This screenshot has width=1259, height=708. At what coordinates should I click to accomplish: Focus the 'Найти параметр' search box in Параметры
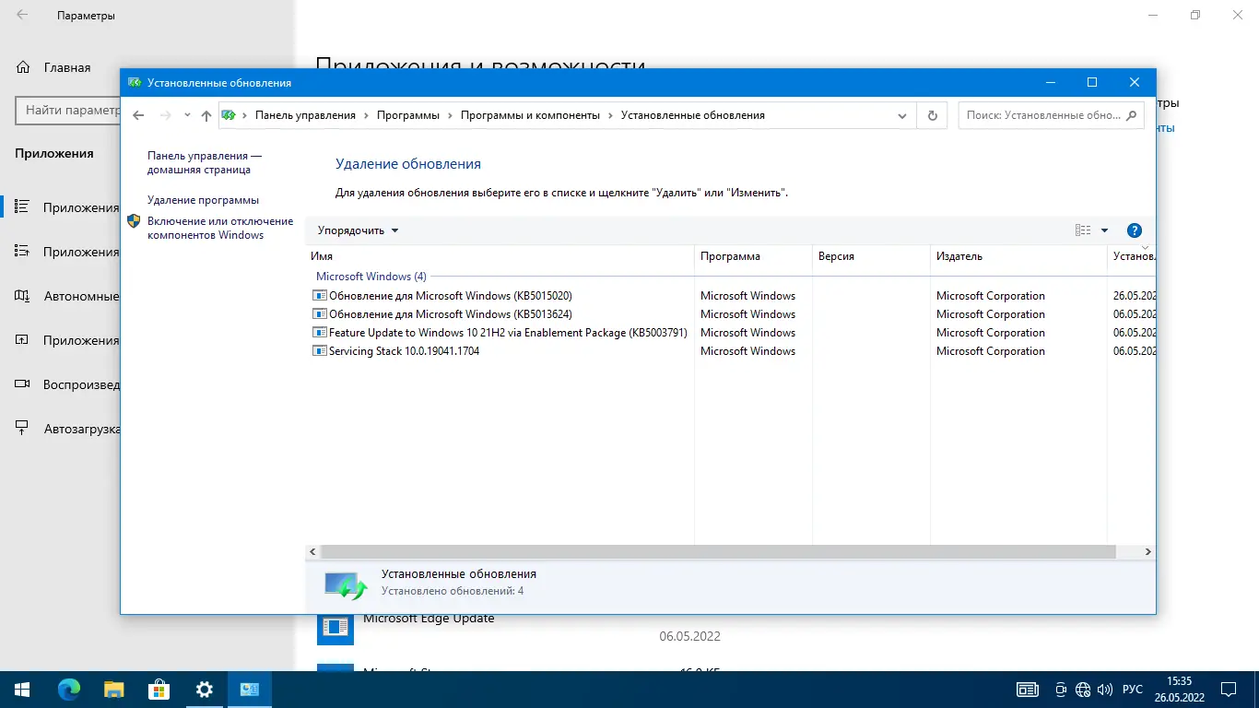[68, 111]
